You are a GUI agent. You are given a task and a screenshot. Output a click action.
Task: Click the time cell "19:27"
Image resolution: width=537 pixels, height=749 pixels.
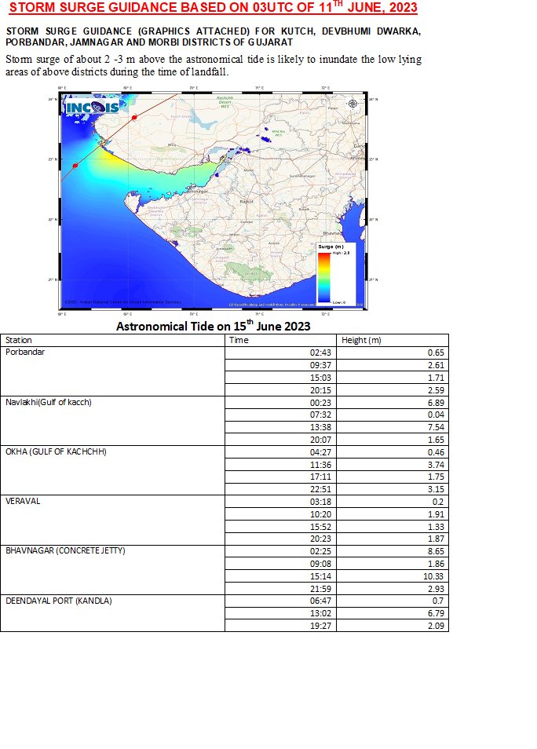pyautogui.click(x=280, y=626)
